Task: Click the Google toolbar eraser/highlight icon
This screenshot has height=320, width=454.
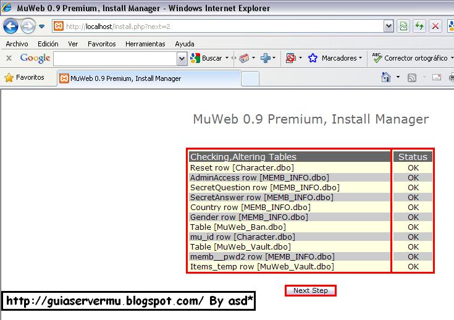Action: coord(244,58)
